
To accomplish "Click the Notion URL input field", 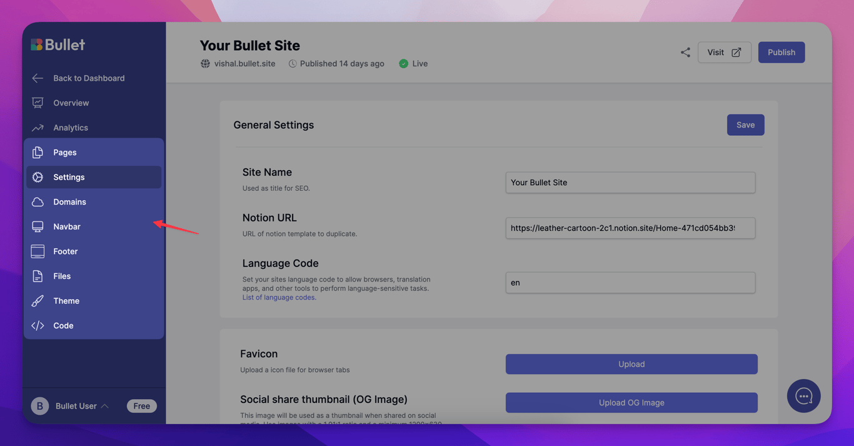I will (630, 228).
